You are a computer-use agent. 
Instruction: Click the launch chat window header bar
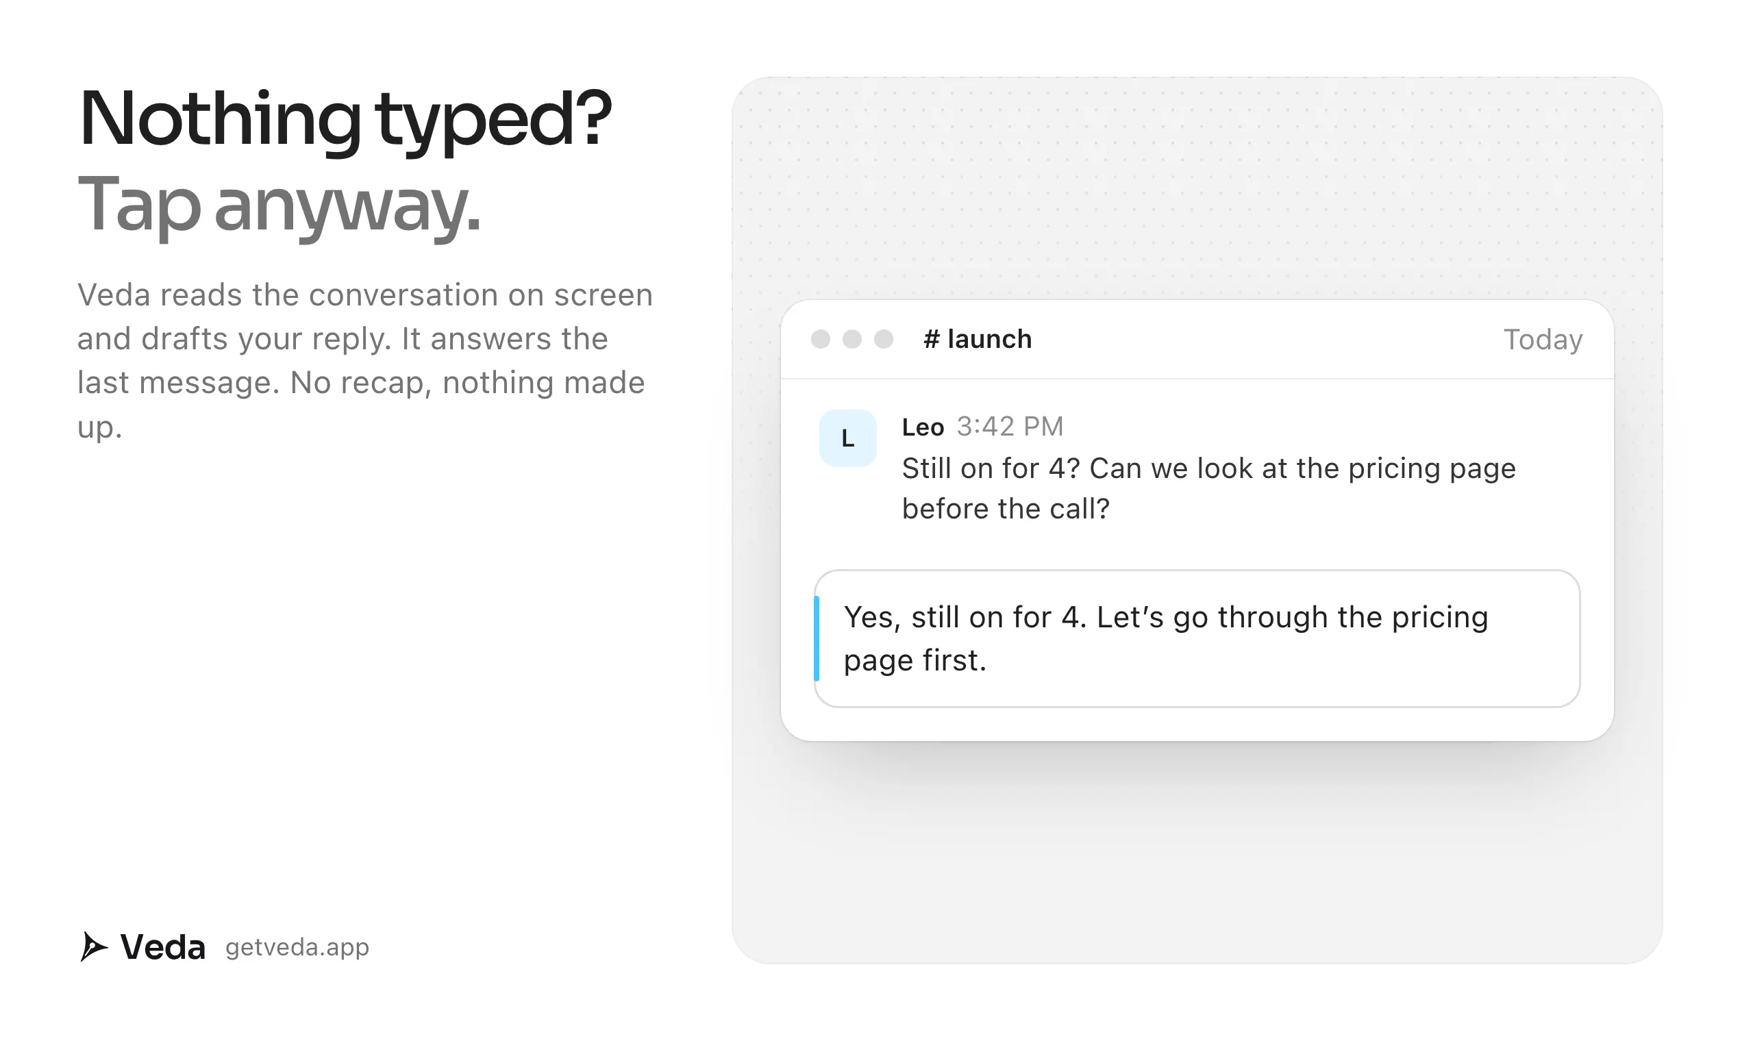[x=1197, y=340]
